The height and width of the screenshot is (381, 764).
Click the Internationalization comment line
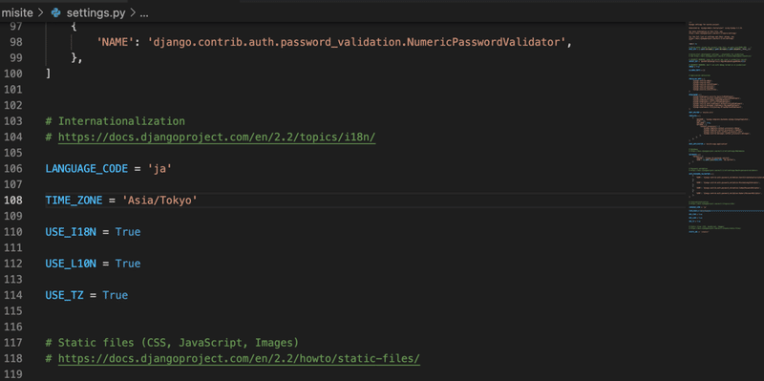coord(115,121)
